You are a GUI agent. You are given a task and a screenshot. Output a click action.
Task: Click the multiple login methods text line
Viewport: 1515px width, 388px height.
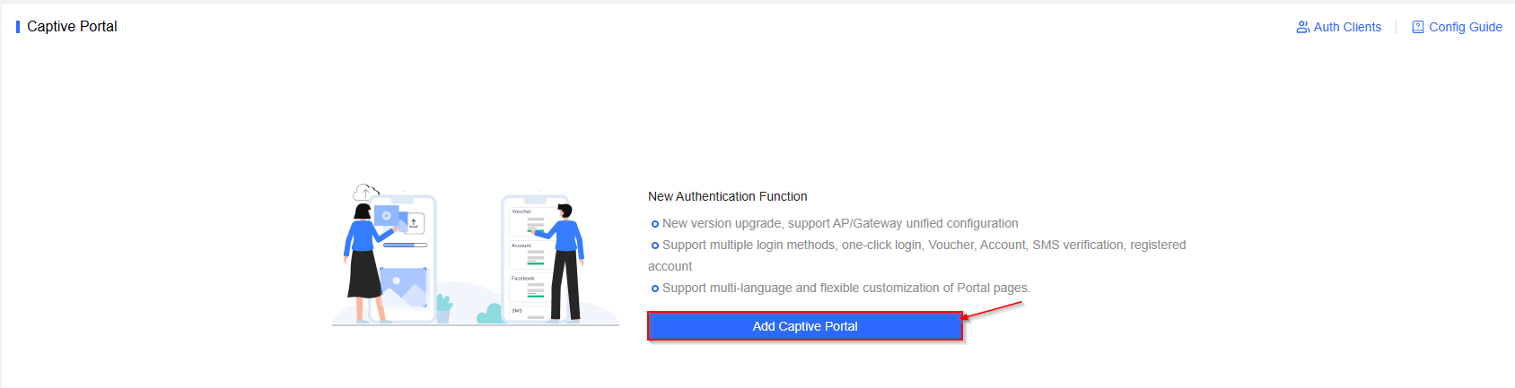[924, 245]
